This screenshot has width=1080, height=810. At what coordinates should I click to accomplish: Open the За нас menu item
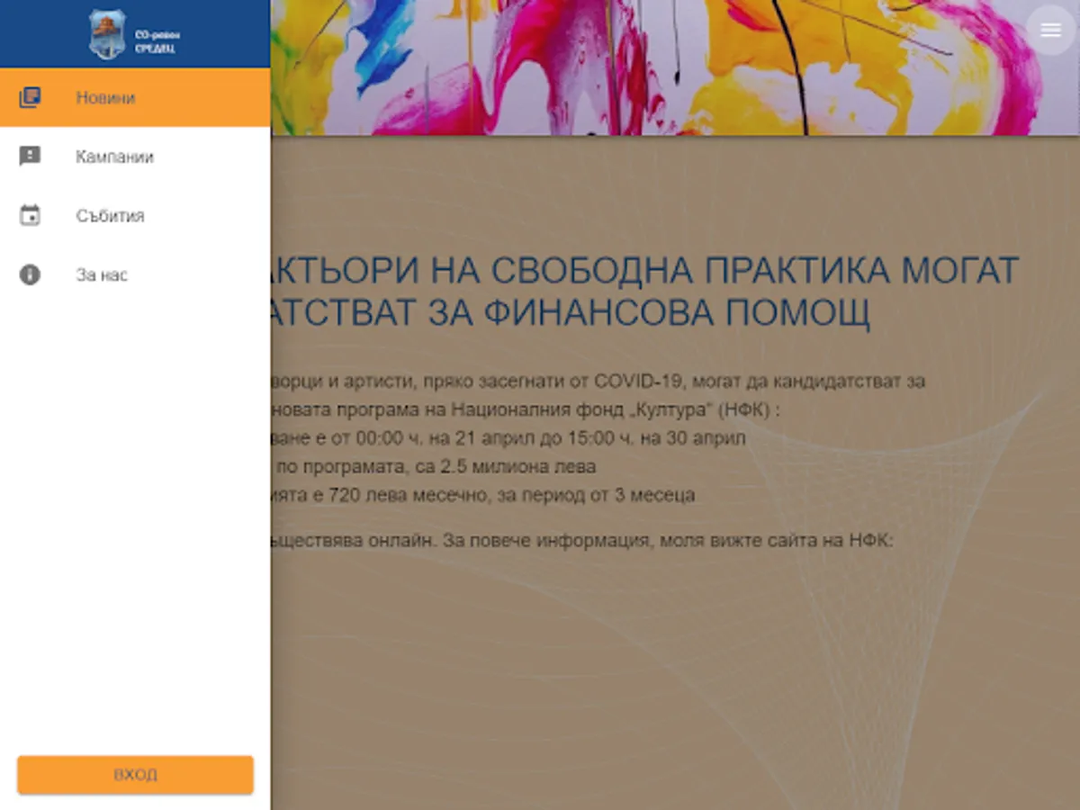tap(135, 274)
